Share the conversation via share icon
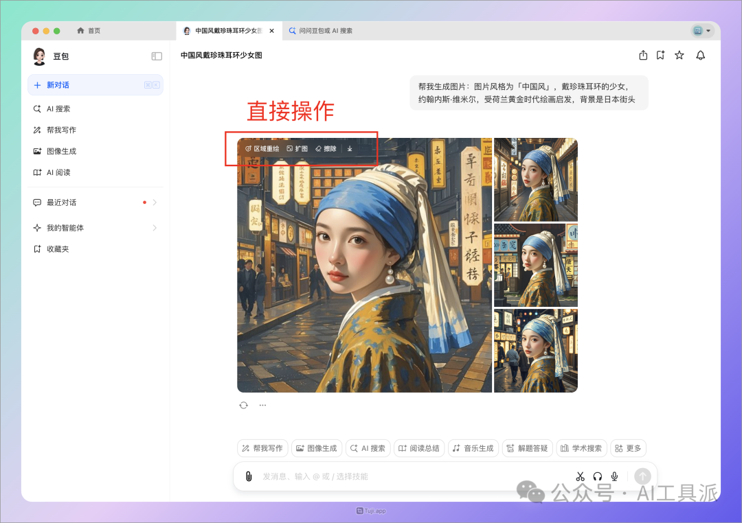Viewport: 742px width, 523px height. (642, 55)
